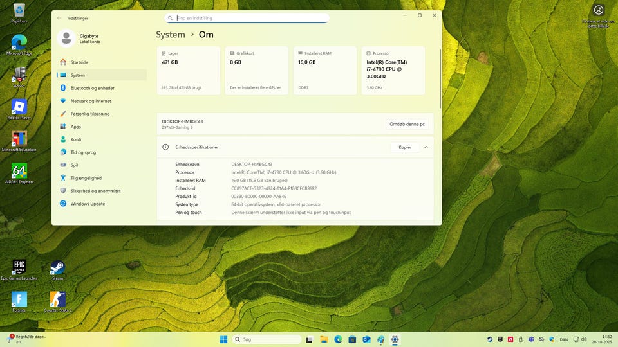
Task: Select the Minecraft Education desktop icon
Action: (19, 139)
